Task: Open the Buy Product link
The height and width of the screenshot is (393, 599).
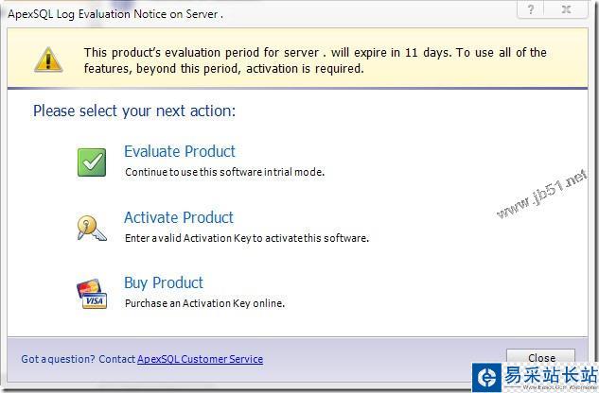Action: [x=163, y=282]
